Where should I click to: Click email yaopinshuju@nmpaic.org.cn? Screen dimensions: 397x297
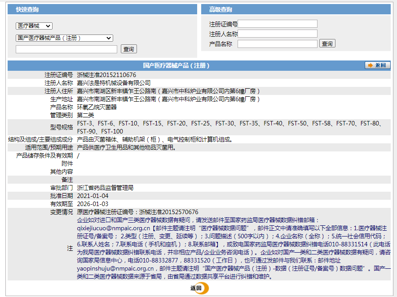coord(115,268)
